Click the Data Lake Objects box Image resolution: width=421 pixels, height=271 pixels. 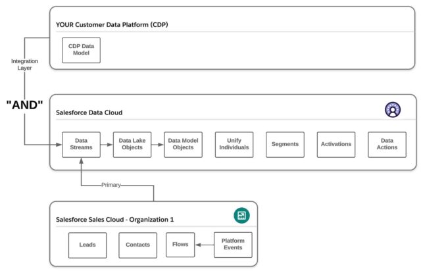132,144
